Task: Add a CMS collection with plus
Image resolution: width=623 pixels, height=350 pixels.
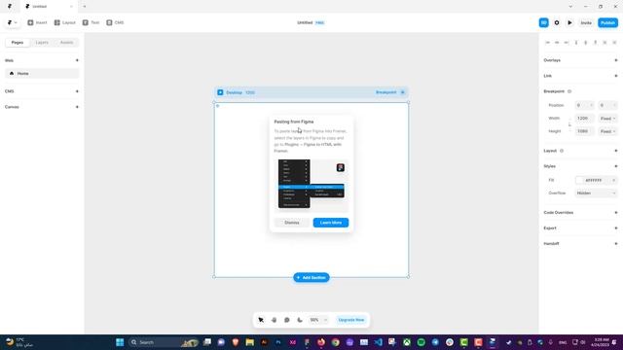Action: tap(77, 91)
